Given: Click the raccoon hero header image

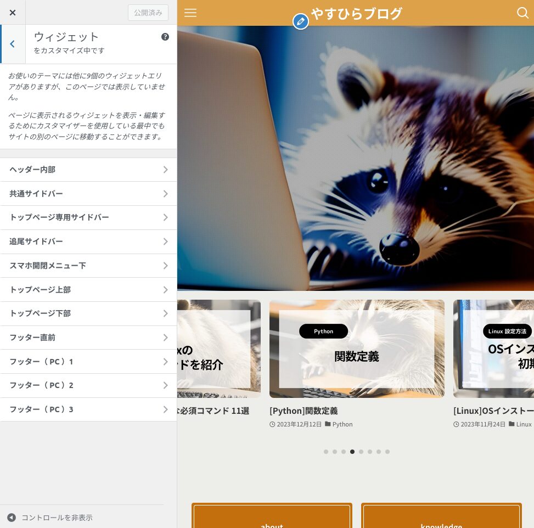Looking at the screenshot, I should tap(356, 159).
